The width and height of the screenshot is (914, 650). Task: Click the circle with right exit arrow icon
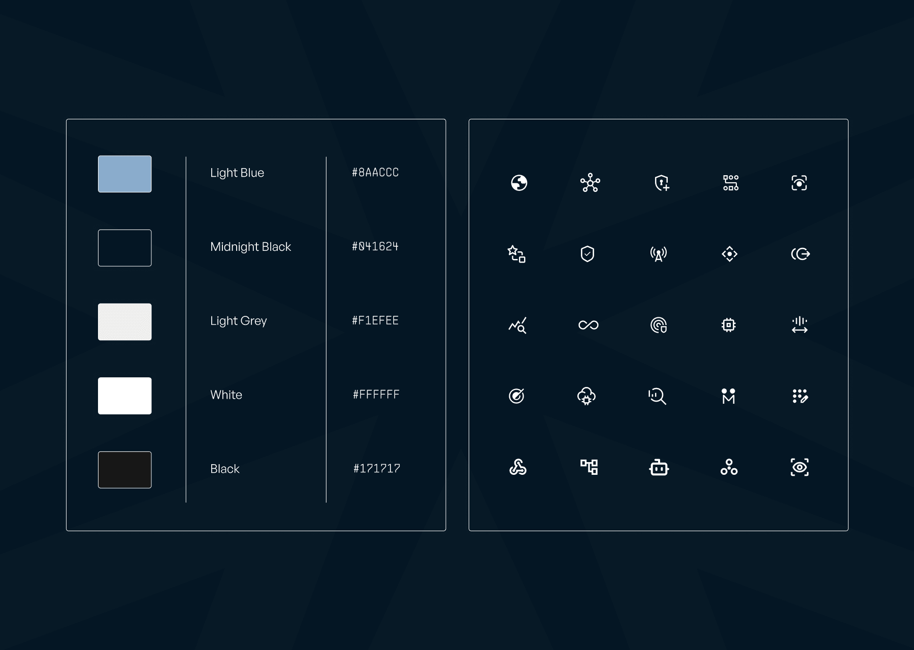(x=801, y=254)
